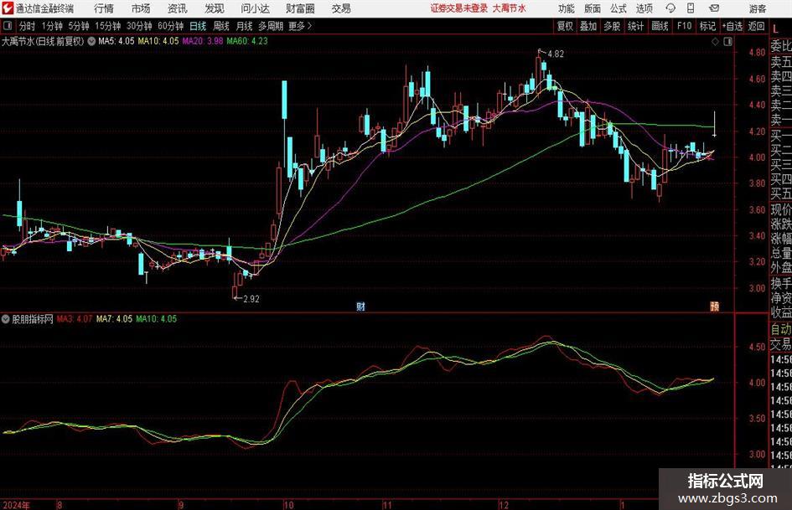Click the 画线 drawing button
792x510 pixels.
[660, 26]
